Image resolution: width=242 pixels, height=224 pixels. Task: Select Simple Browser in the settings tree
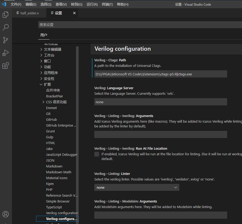pos(58,201)
